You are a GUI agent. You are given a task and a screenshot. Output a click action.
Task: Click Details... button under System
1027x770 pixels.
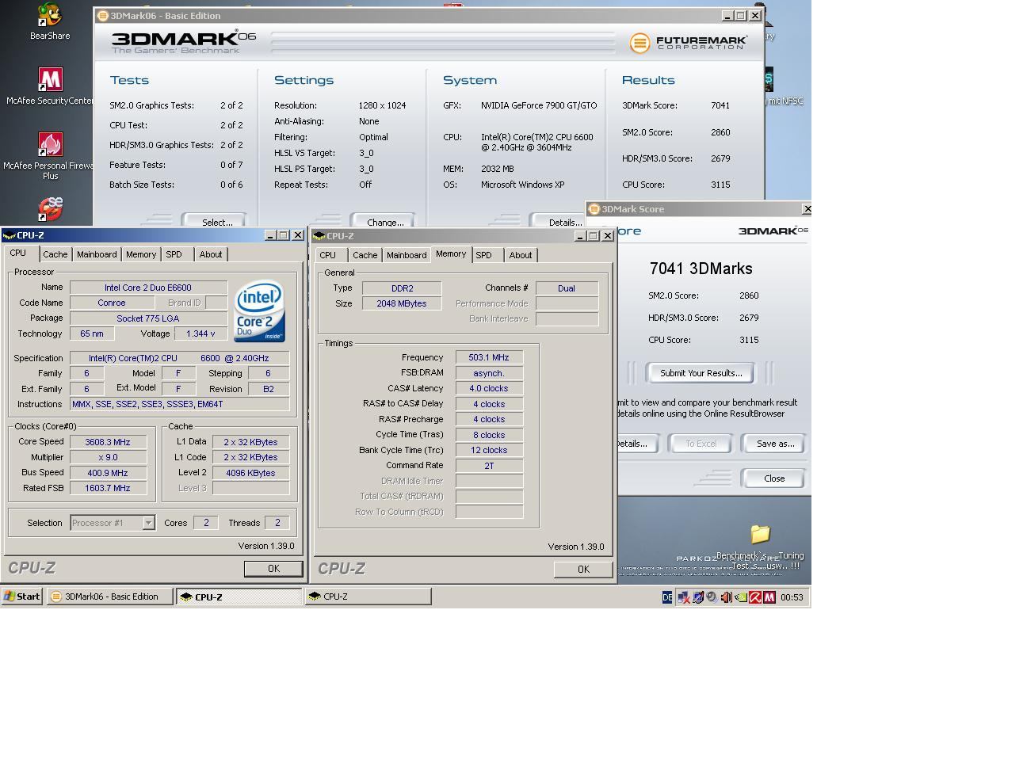coord(559,221)
